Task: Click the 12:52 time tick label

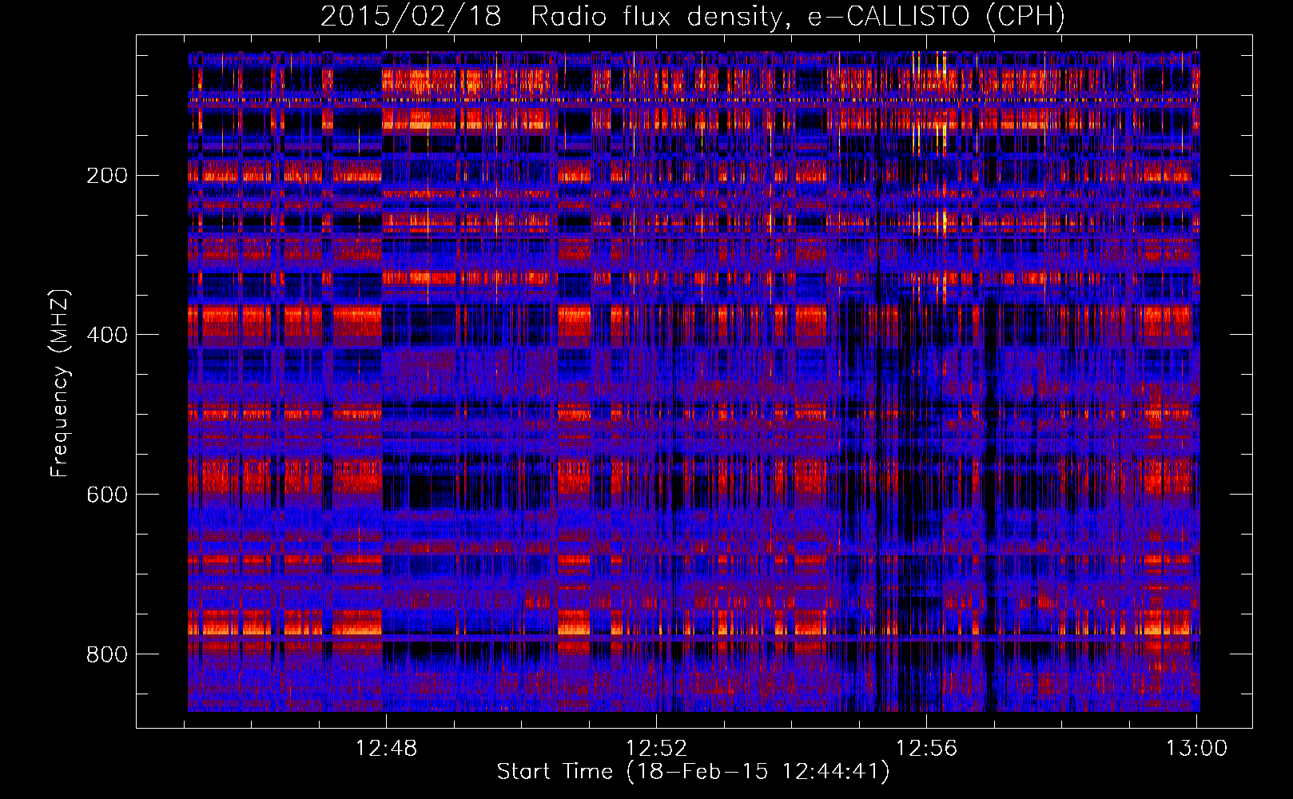Action: pos(656,749)
